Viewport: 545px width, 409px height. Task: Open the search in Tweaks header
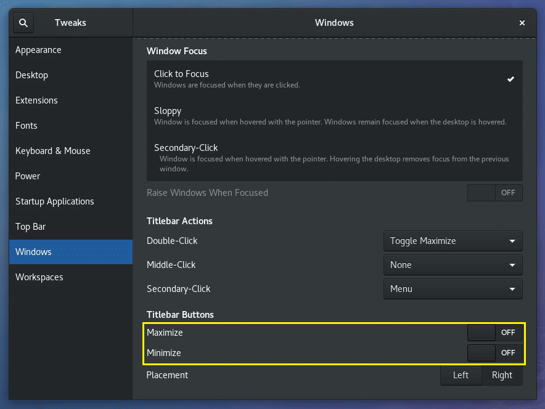(x=23, y=22)
